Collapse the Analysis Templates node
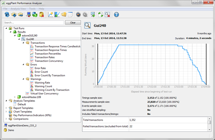Screen dimensions: 215x140 (x=6, y=101)
